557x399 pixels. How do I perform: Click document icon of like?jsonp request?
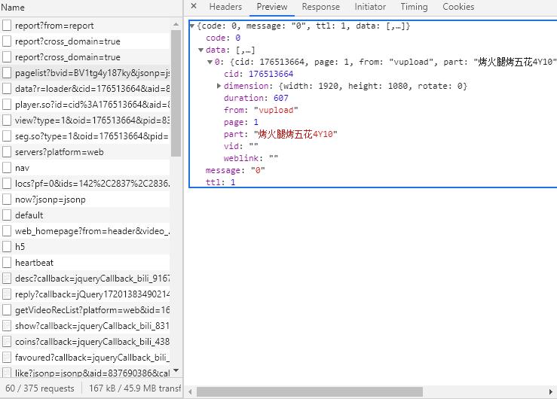coord(7,373)
